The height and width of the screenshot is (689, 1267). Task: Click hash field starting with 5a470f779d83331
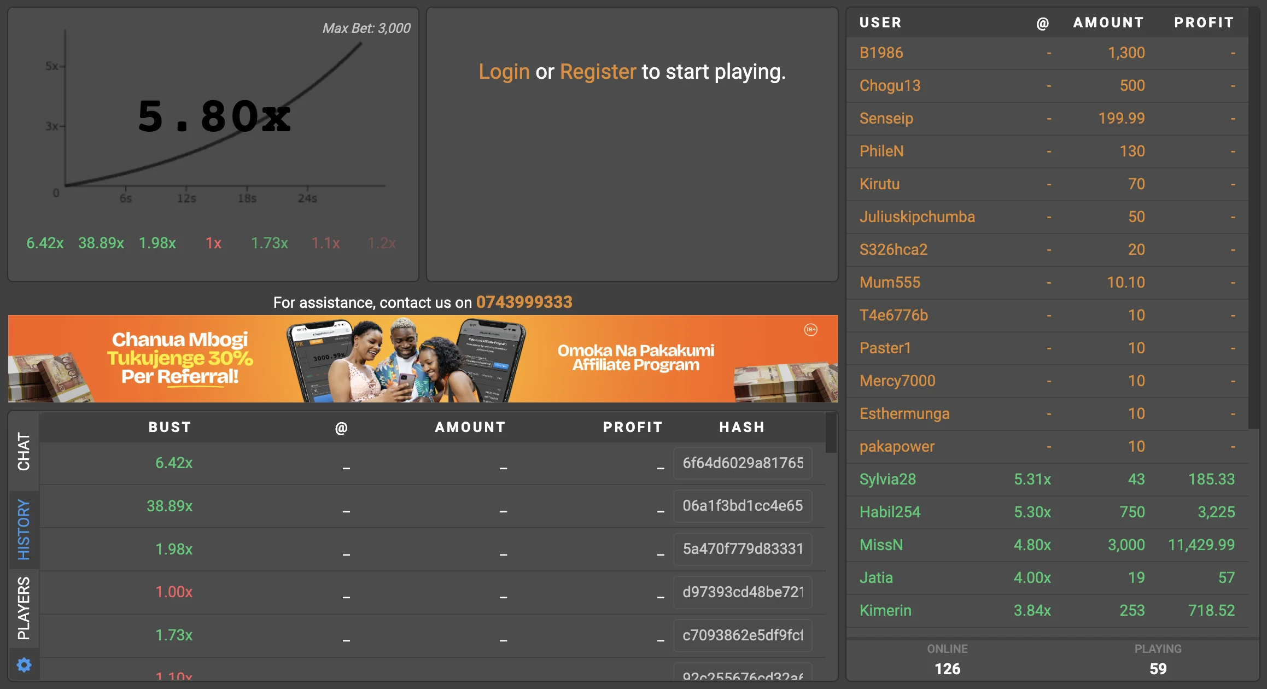point(743,549)
